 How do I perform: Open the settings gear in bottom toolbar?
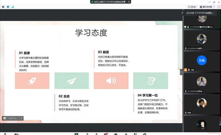point(145,134)
